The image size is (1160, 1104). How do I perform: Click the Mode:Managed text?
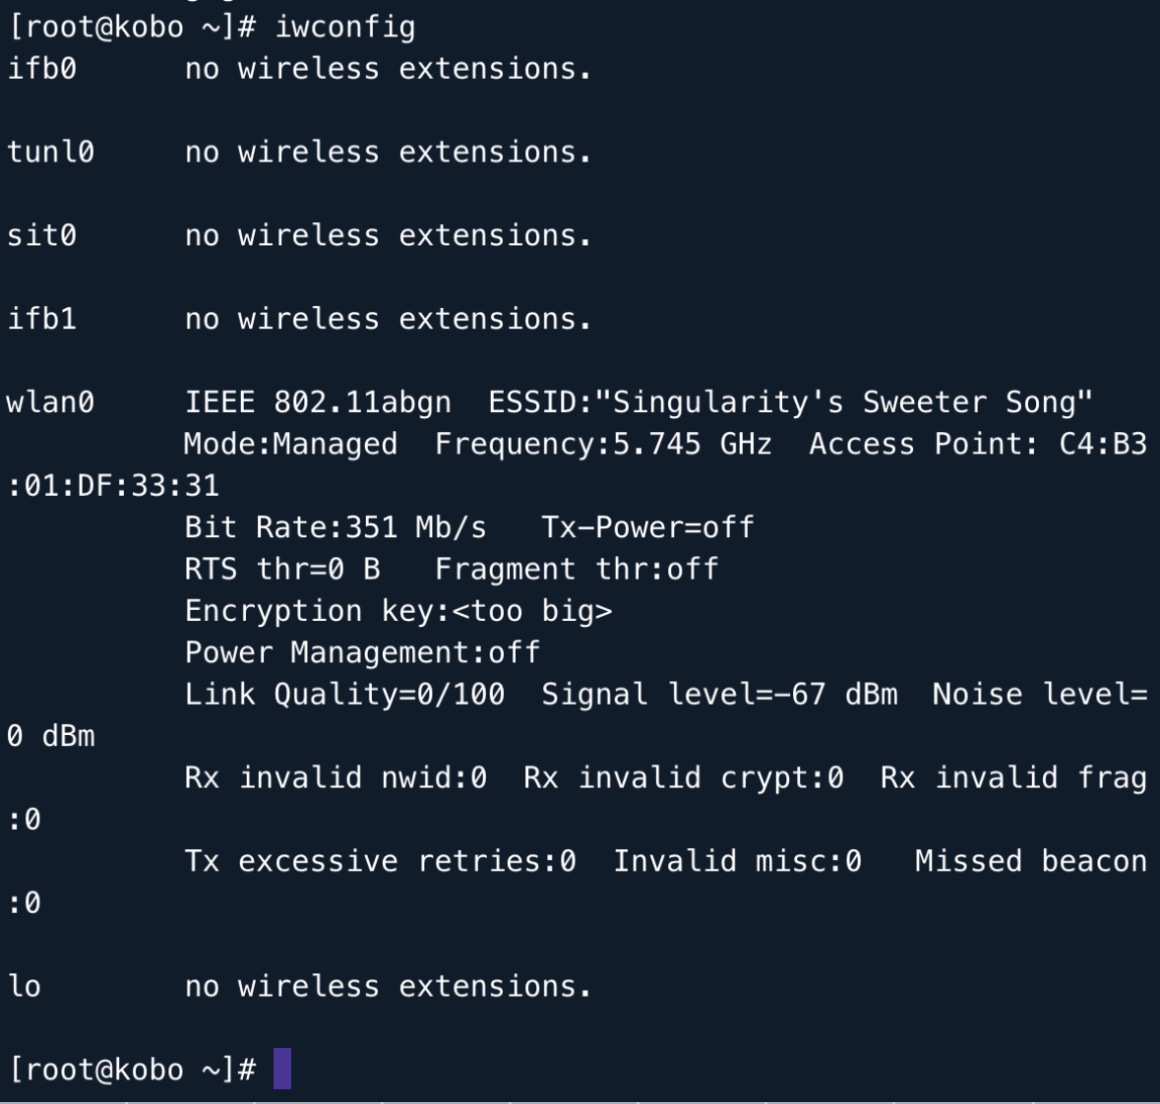point(291,444)
